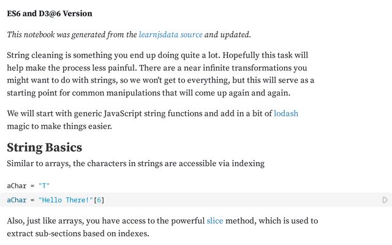The width and height of the screenshot is (392, 245).
Task: Click the "magic to make things easier" line
Action: [60, 126]
